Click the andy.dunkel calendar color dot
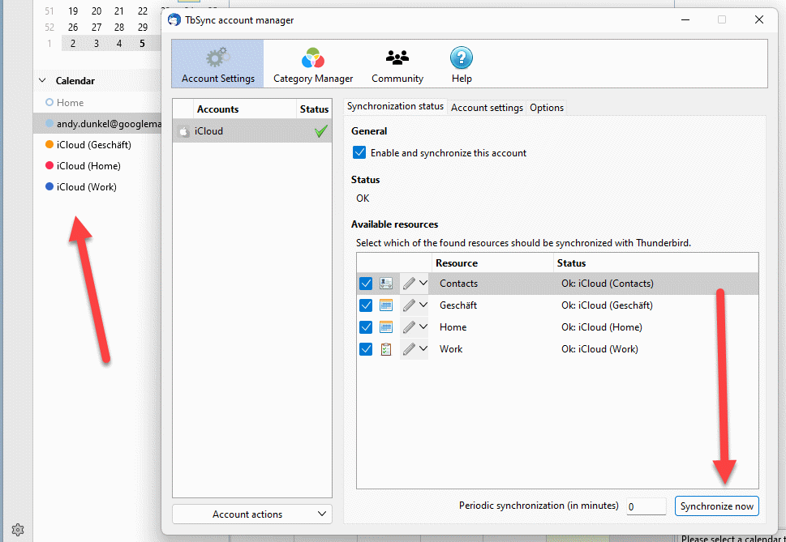This screenshot has height=542, width=786. [49, 124]
